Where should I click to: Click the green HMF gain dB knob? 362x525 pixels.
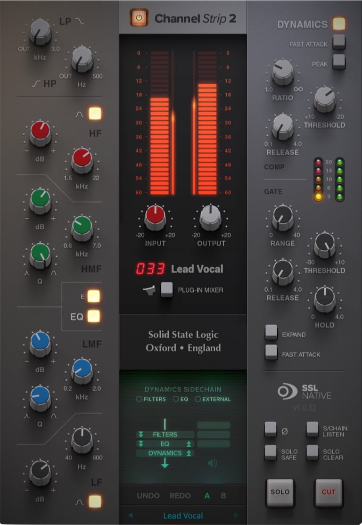coord(40,201)
